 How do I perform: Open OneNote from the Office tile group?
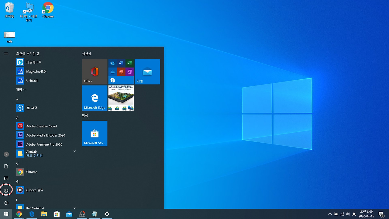pos(129,71)
